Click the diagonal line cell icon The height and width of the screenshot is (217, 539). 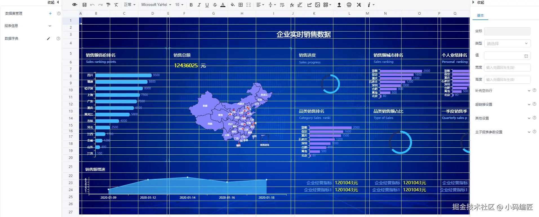coord(300,5)
